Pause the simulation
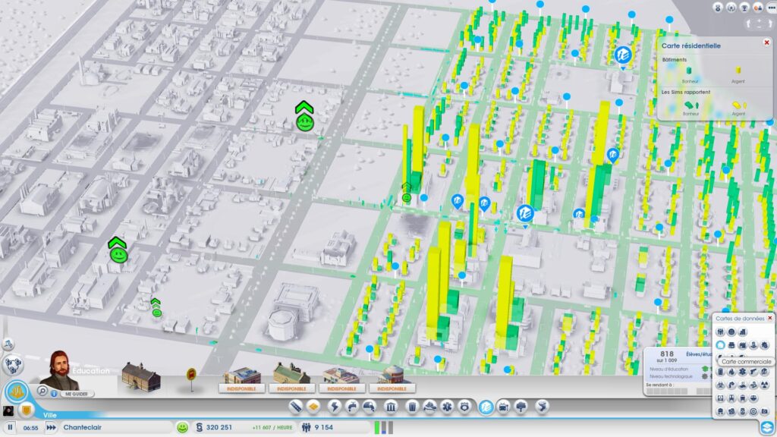The height and width of the screenshot is (437, 777). [x=9, y=427]
